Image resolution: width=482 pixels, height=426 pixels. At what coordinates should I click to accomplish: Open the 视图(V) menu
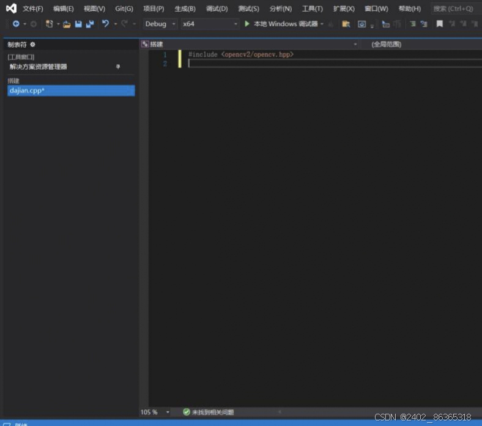[94, 9]
